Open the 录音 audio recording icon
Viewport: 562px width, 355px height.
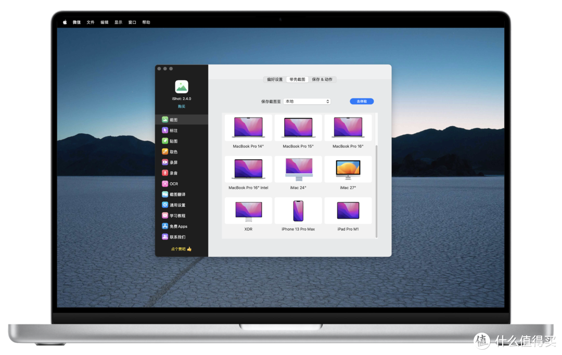click(x=165, y=173)
